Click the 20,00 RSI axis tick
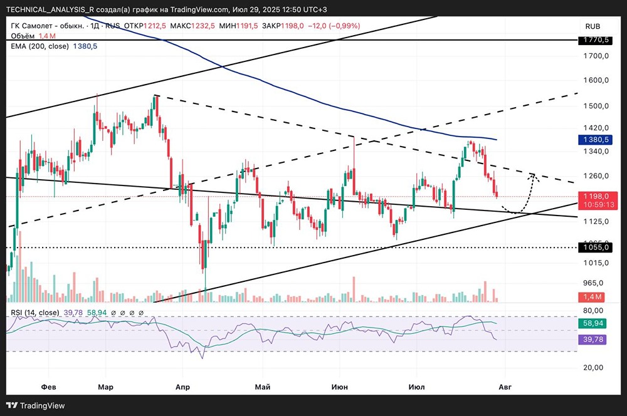The height and width of the screenshot is (416, 627). pos(593,368)
